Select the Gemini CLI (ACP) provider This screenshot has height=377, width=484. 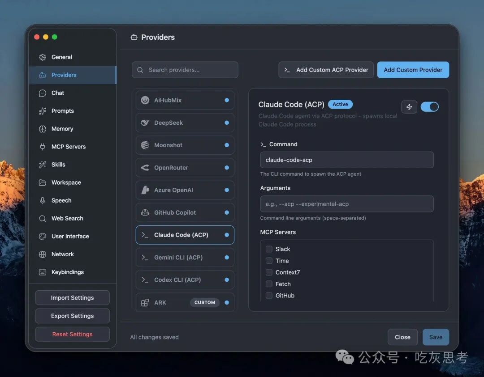(185, 258)
